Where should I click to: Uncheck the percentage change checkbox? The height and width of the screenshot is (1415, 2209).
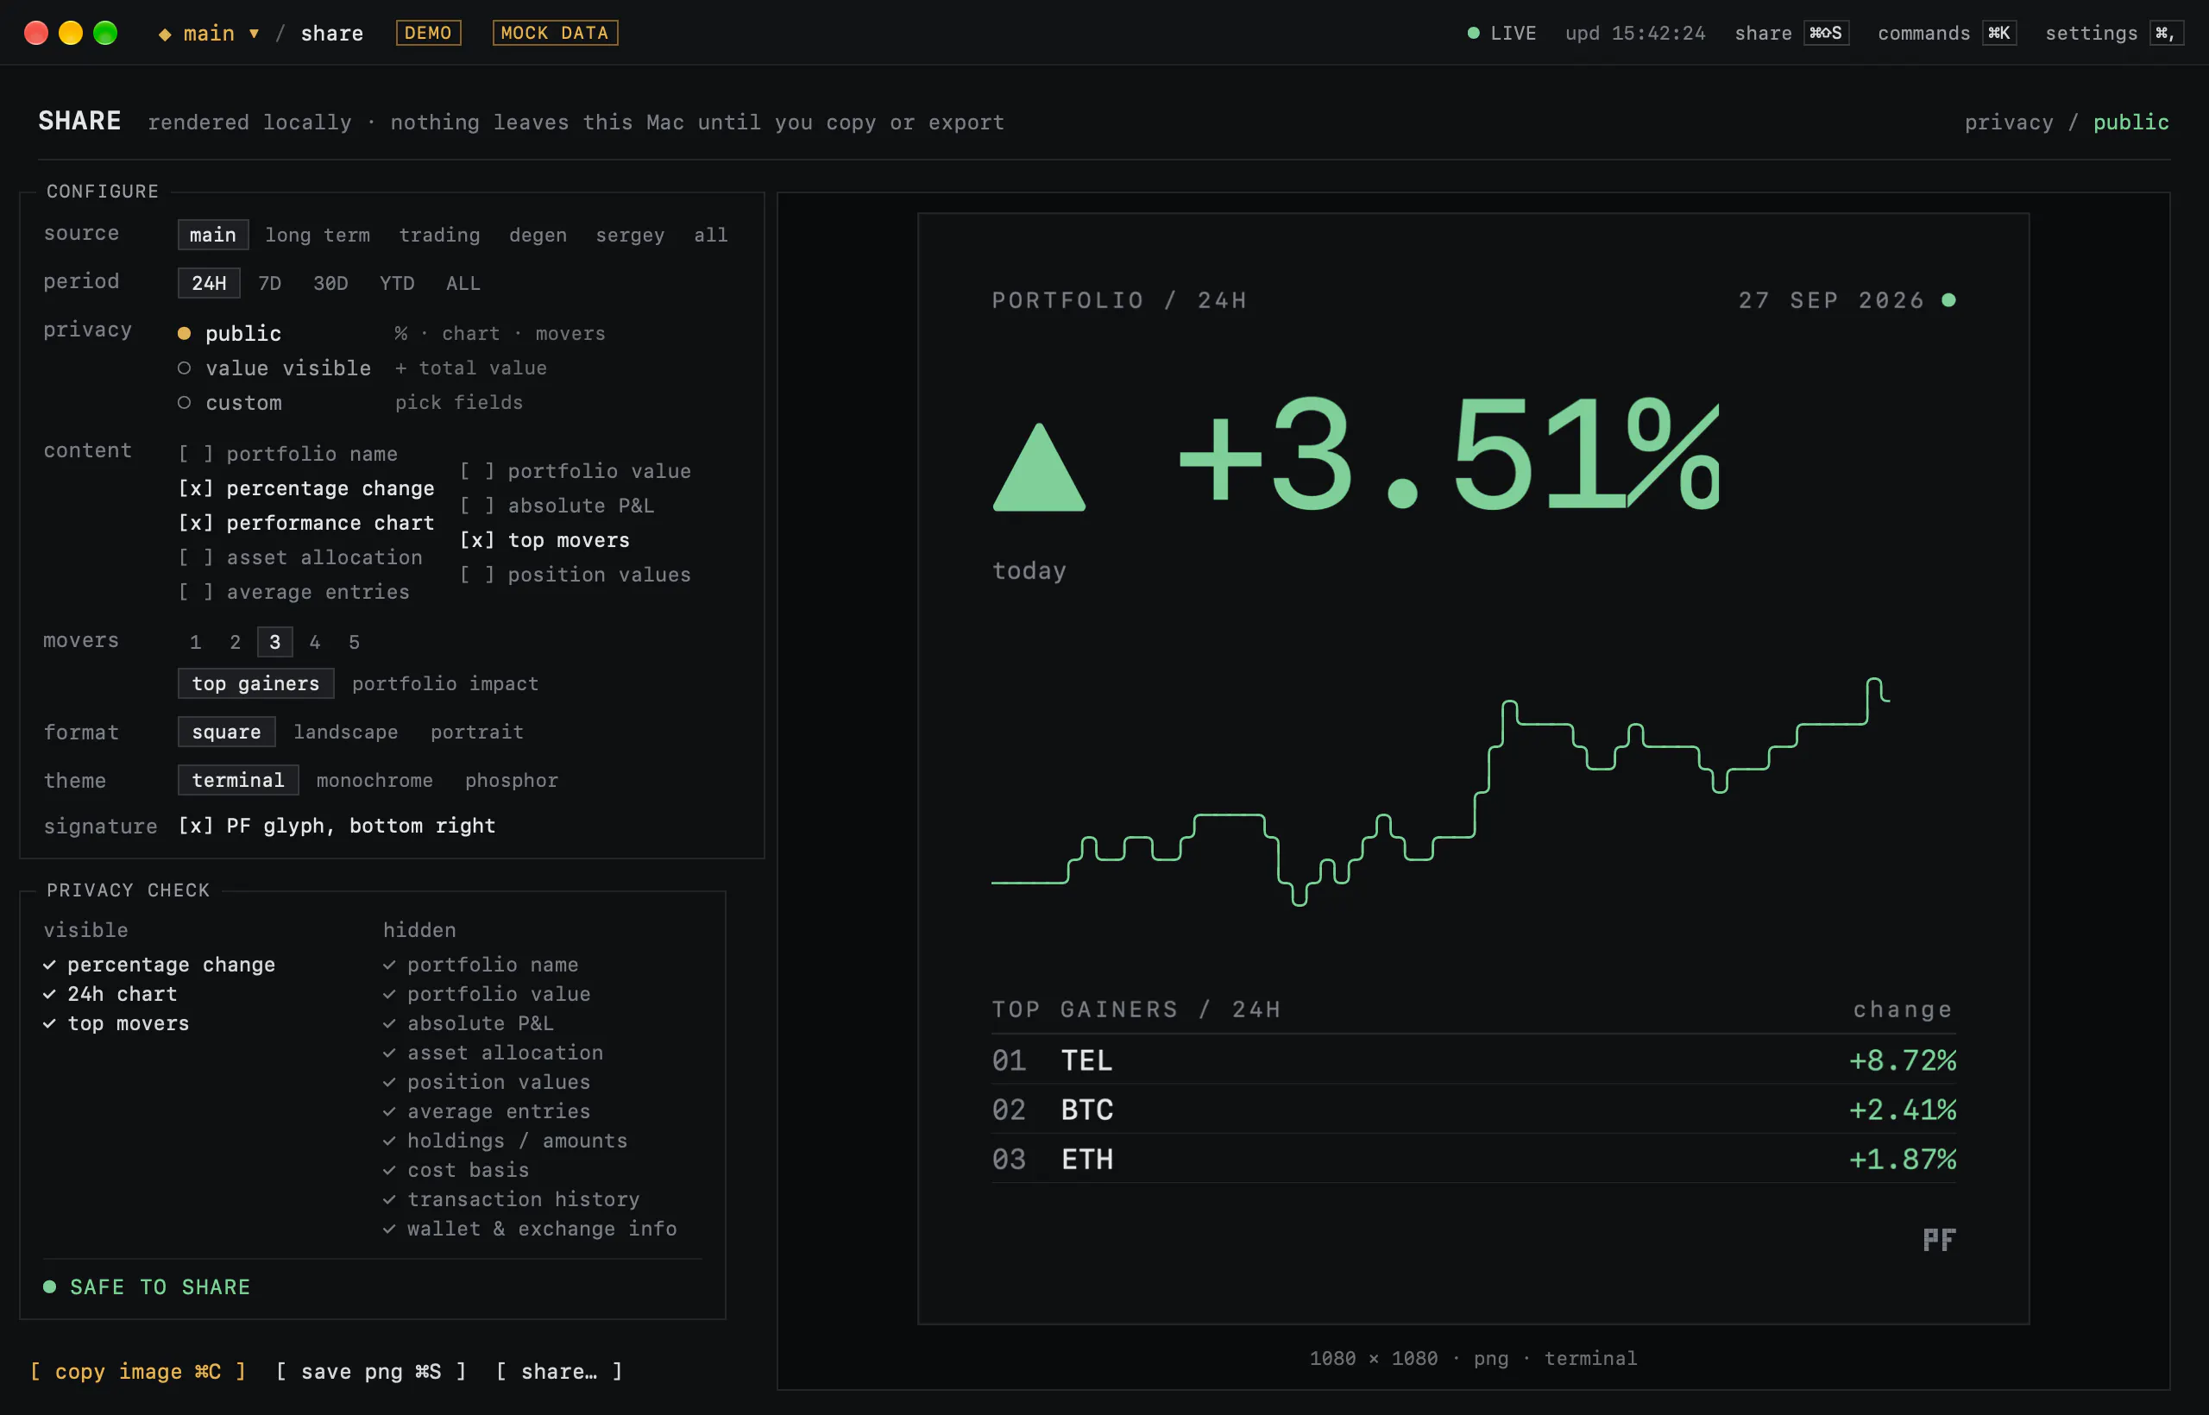point(196,487)
